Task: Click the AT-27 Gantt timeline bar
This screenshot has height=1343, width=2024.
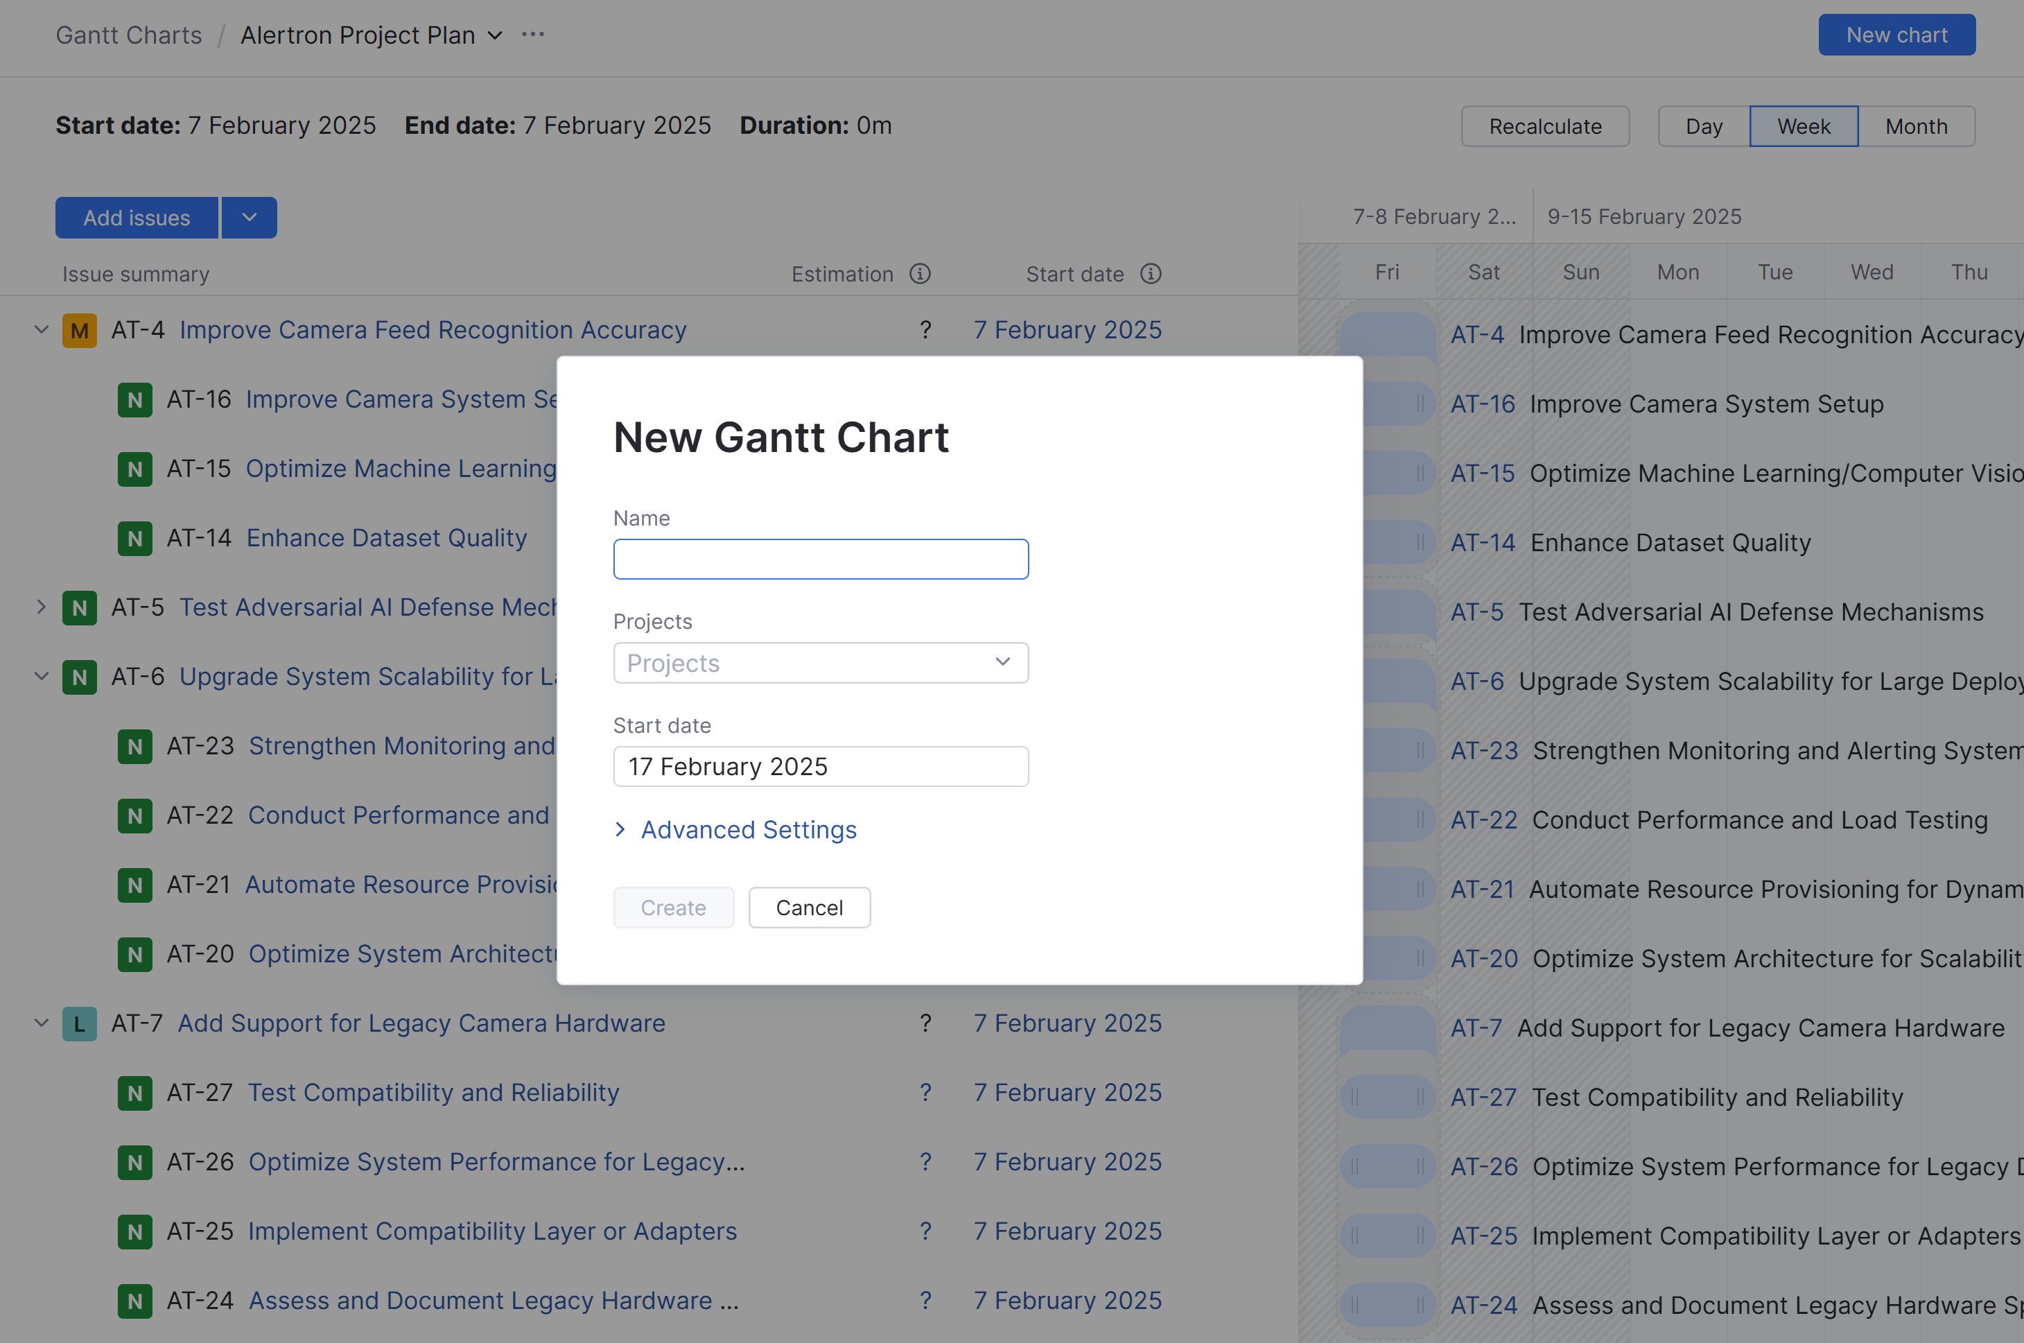Action: point(1387,1096)
